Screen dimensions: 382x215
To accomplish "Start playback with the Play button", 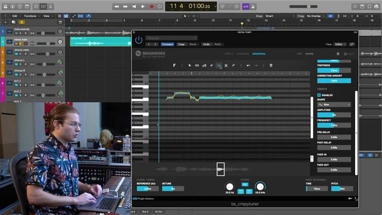I will [143, 7].
